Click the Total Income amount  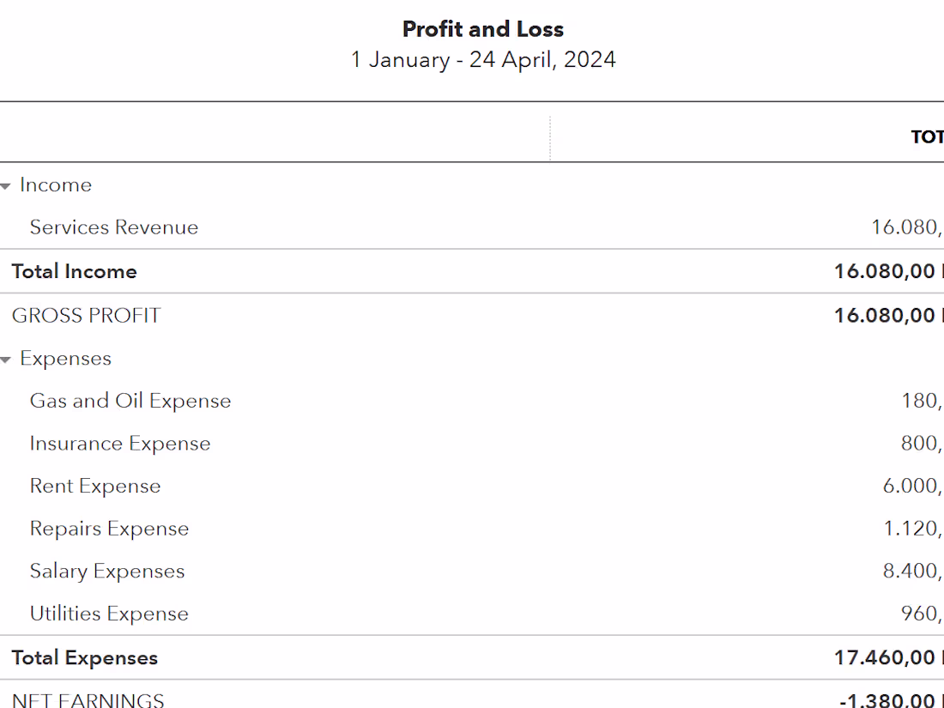point(887,272)
